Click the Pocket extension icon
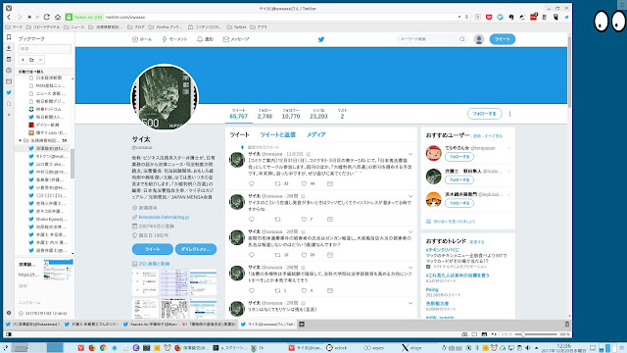The image size is (627, 353). [x=489, y=18]
